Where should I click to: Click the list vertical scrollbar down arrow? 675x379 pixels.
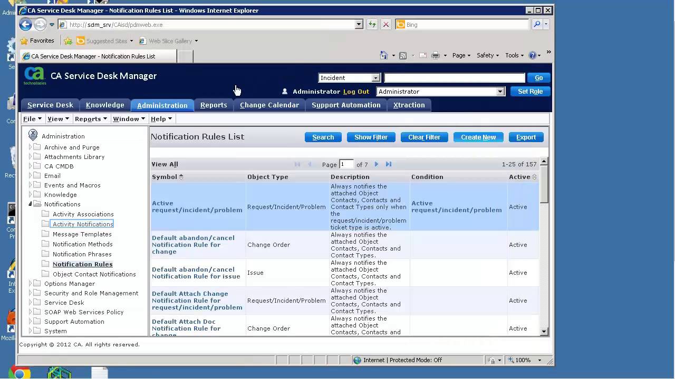[x=544, y=332]
